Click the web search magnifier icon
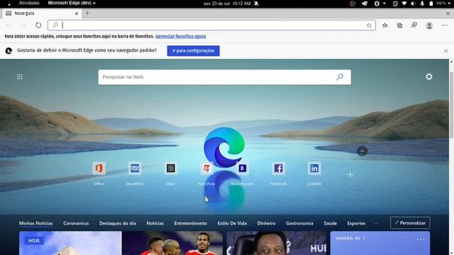Screen dimensions: 454x255 340,76
